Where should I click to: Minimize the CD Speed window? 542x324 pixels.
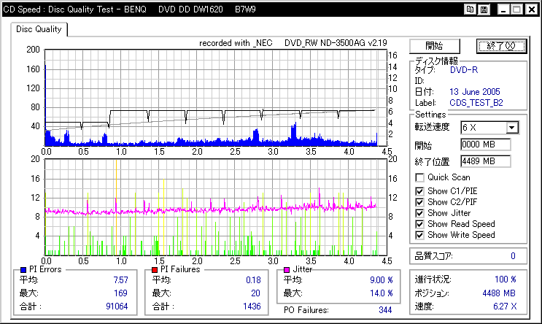503,9
